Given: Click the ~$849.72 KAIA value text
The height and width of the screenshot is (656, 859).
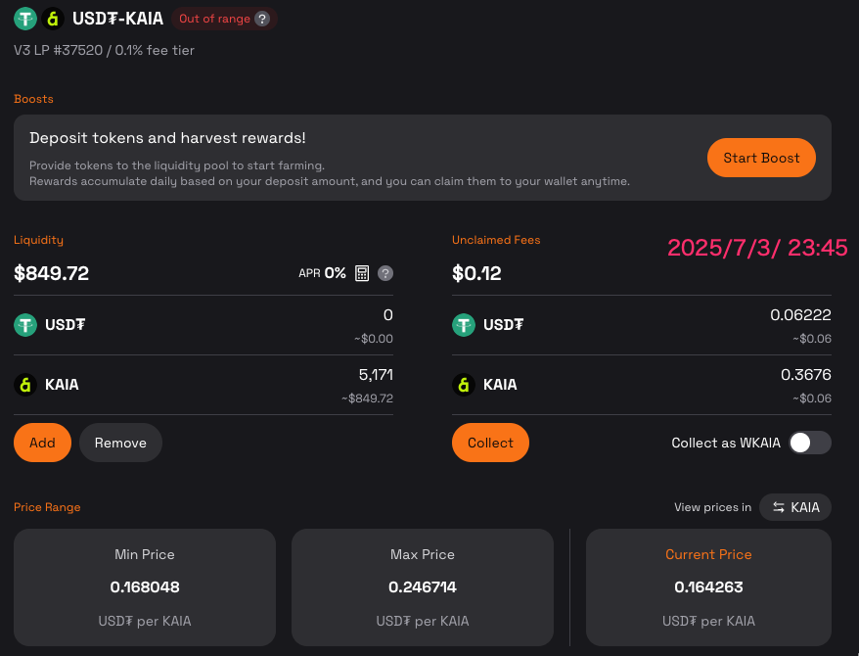Looking at the screenshot, I should pos(367,398).
